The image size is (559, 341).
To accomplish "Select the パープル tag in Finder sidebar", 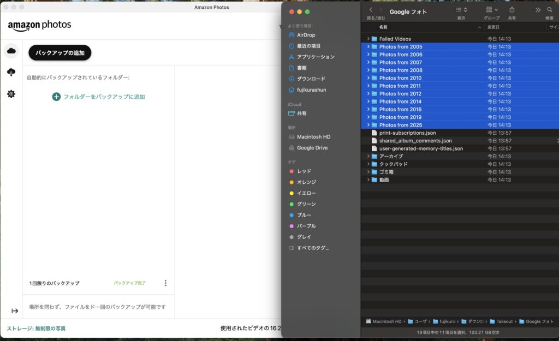I will [x=307, y=226].
